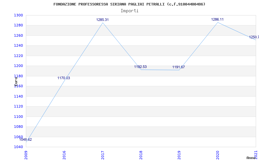Select year 2017 on x-axis
Screen dimensions: 259x161
click(x=103, y=155)
